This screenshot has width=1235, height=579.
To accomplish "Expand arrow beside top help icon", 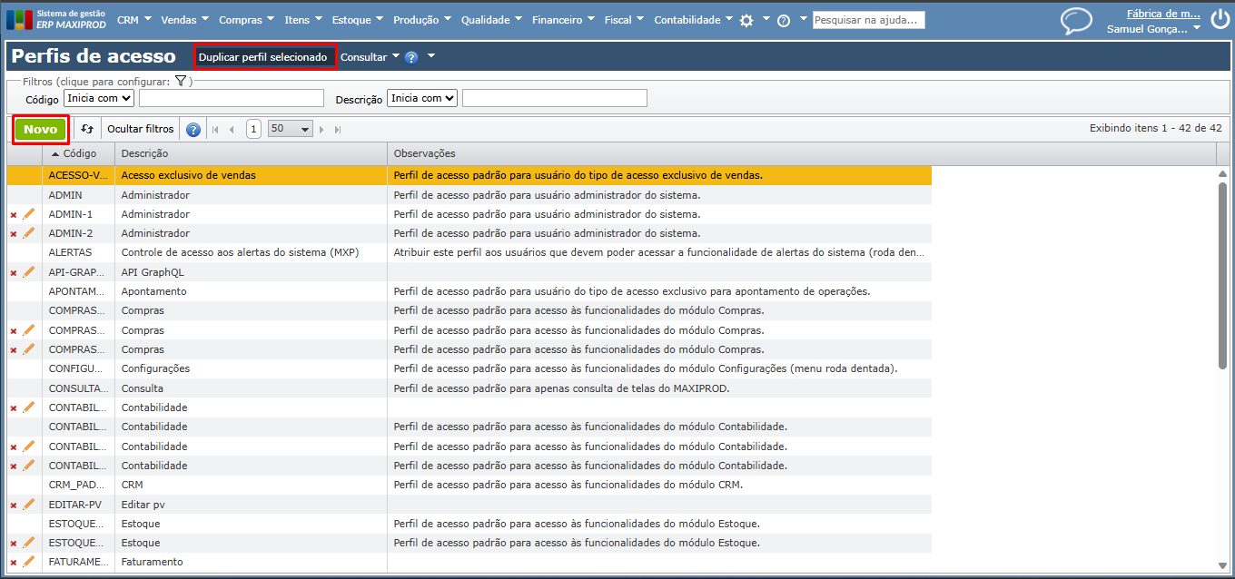I will (804, 19).
